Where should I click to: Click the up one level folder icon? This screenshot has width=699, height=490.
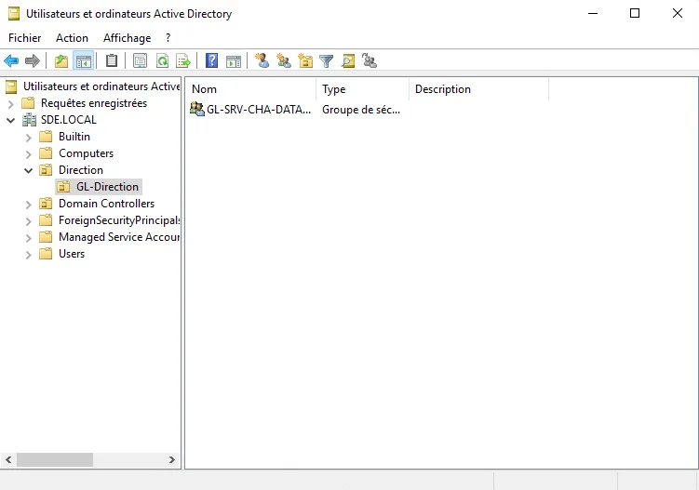pyautogui.click(x=61, y=61)
